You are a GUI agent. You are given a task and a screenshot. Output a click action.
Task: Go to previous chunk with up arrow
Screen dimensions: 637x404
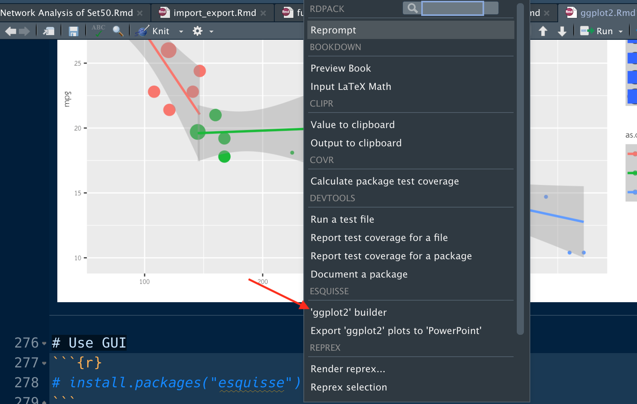click(543, 31)
